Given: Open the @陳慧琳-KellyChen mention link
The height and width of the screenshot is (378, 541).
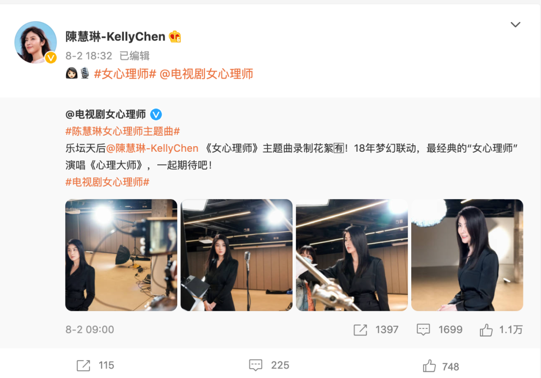Looking at the screenshot, I should point(152,148).
